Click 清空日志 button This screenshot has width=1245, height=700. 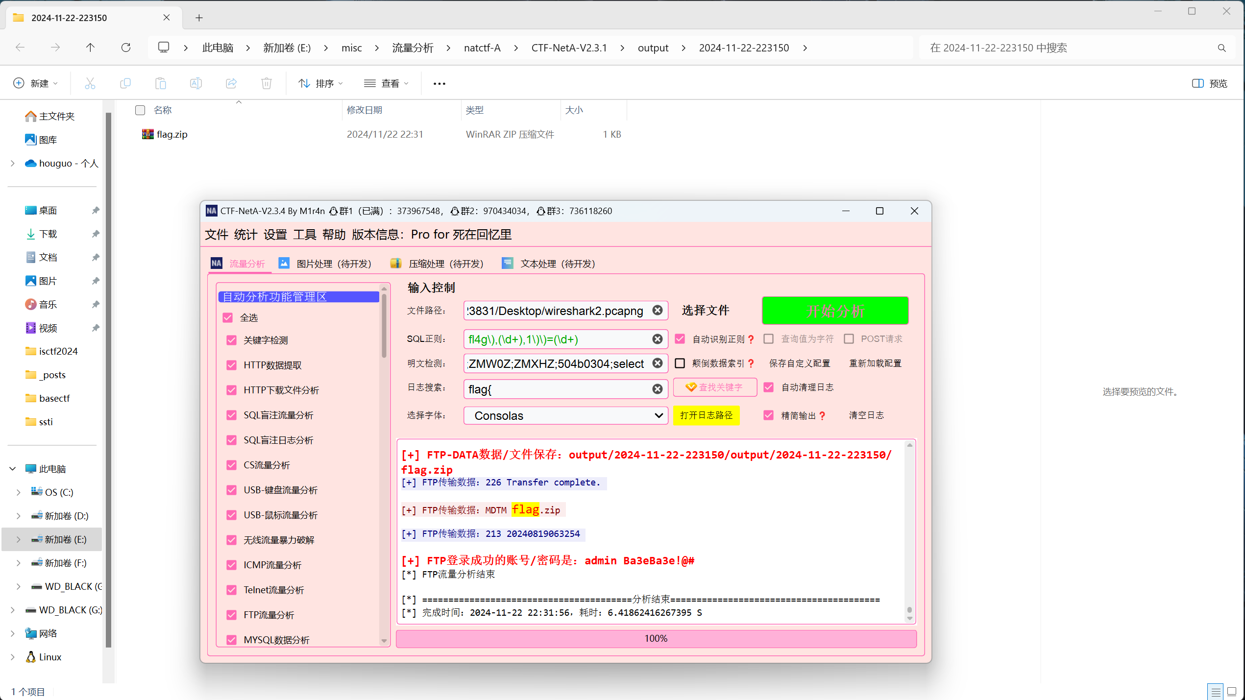tap(866, 416)
